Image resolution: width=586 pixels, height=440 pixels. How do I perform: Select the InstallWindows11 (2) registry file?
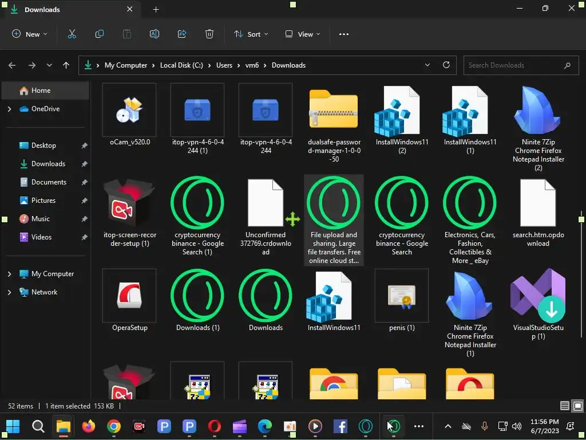(402, 119)
